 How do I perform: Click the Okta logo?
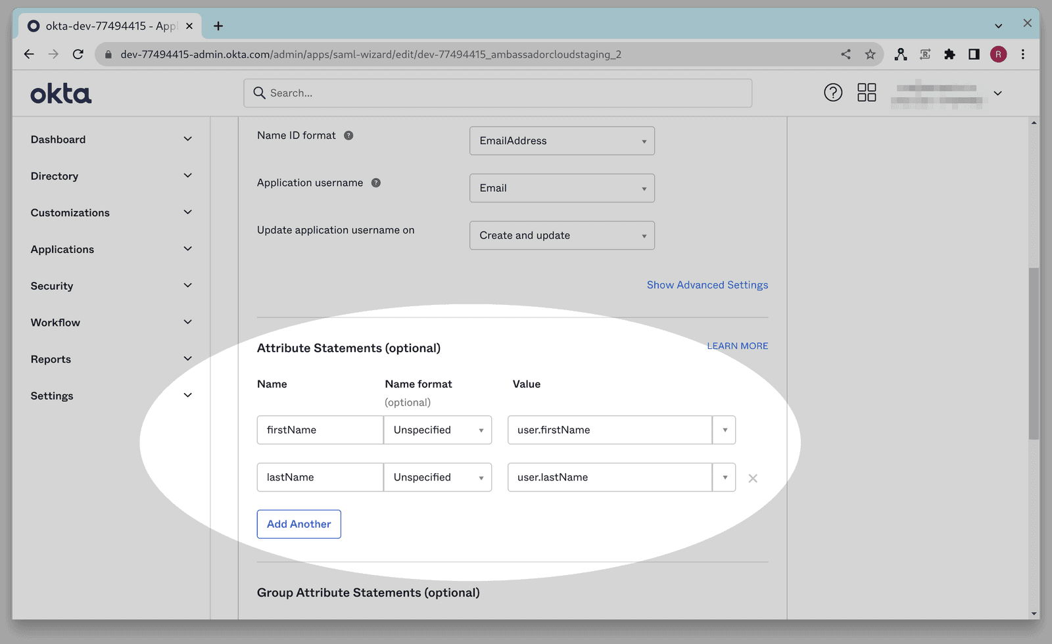pyautogui.click(x=60, y=94)
